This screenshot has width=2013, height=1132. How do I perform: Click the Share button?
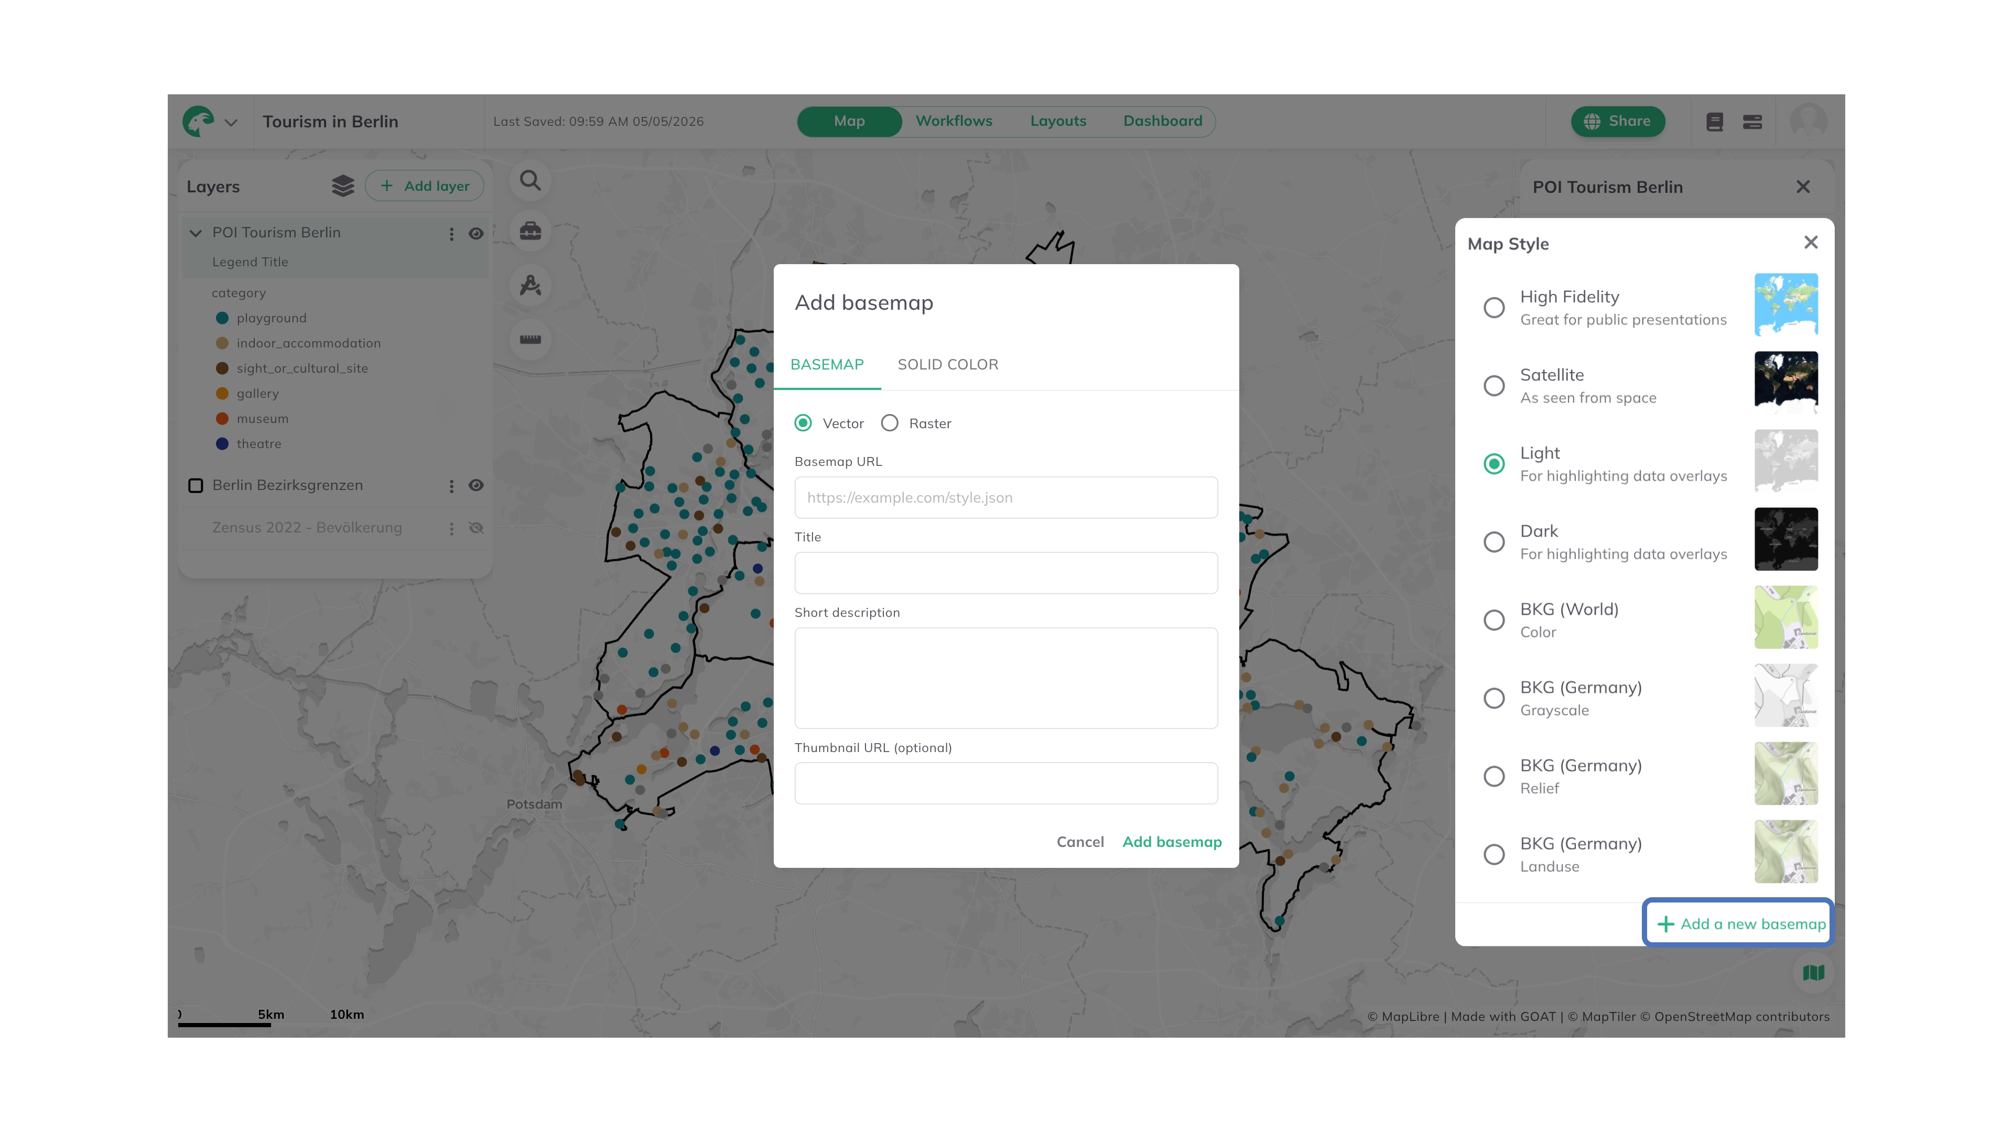pyautogui.click(x=1618, y=121)
